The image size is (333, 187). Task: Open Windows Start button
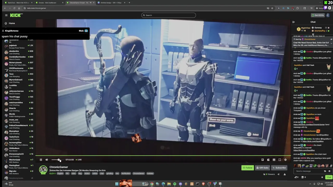117,184
